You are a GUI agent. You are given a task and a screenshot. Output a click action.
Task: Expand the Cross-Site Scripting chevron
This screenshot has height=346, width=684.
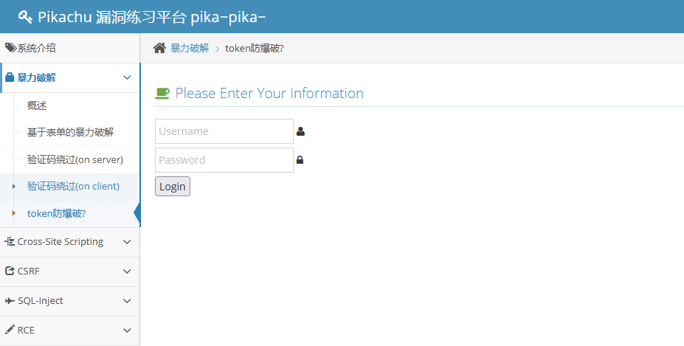coord(127,241)
